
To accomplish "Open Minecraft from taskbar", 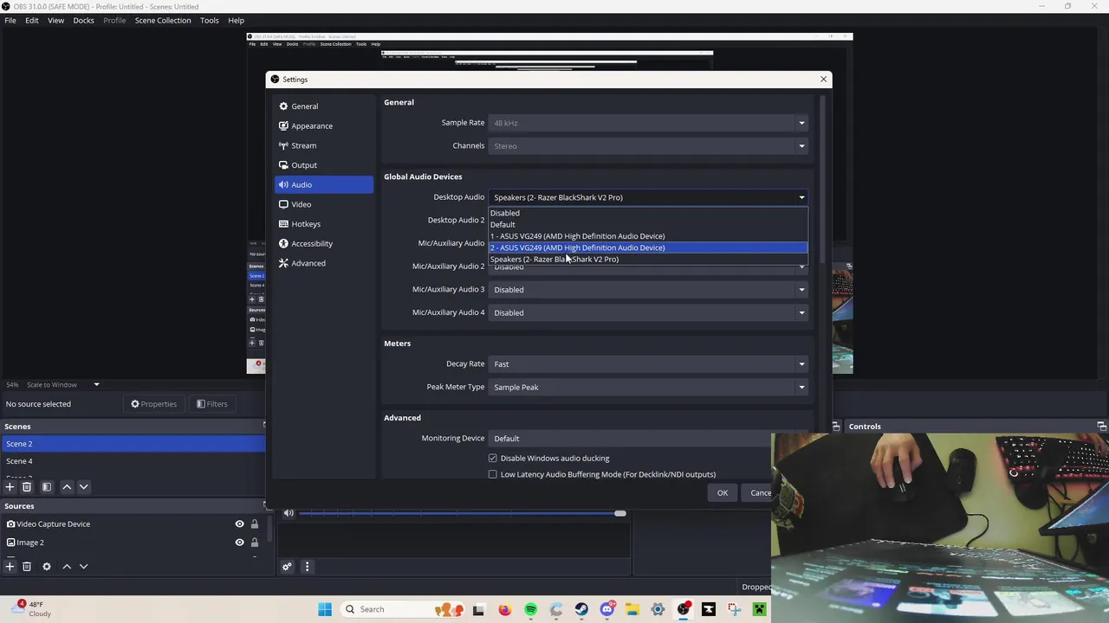I will (x=760, y=609).
